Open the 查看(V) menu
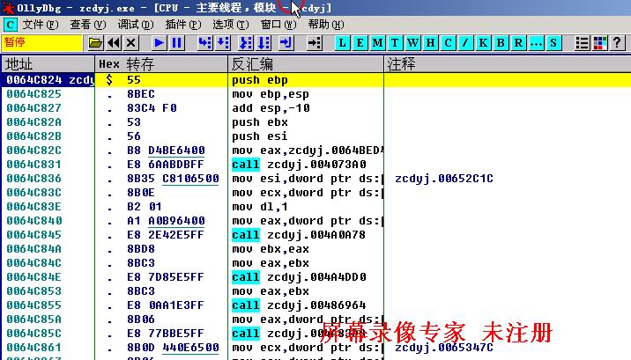631x360 pixels. [x=88, y=25]
